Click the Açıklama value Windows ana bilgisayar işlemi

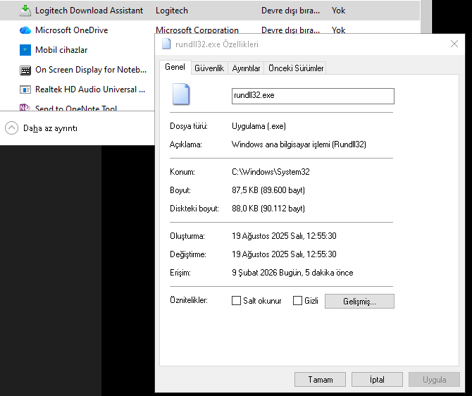point(299,144)
